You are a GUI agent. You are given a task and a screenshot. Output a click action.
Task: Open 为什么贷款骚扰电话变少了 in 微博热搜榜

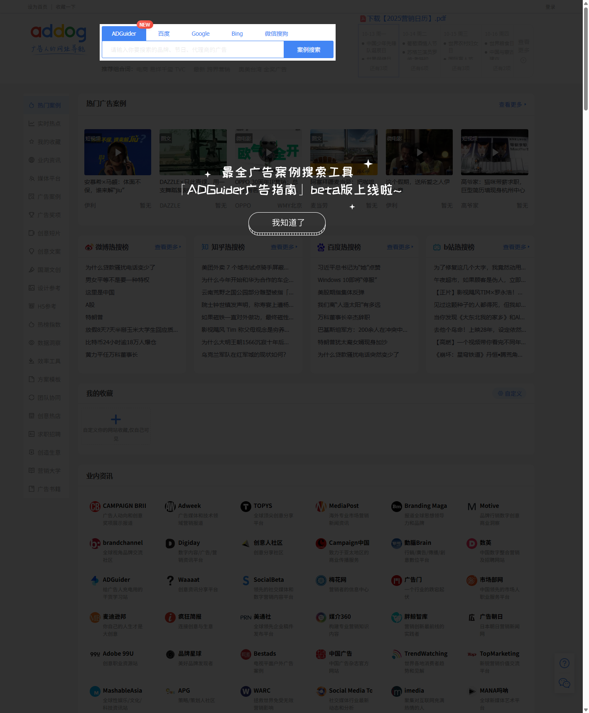point(120,268)
